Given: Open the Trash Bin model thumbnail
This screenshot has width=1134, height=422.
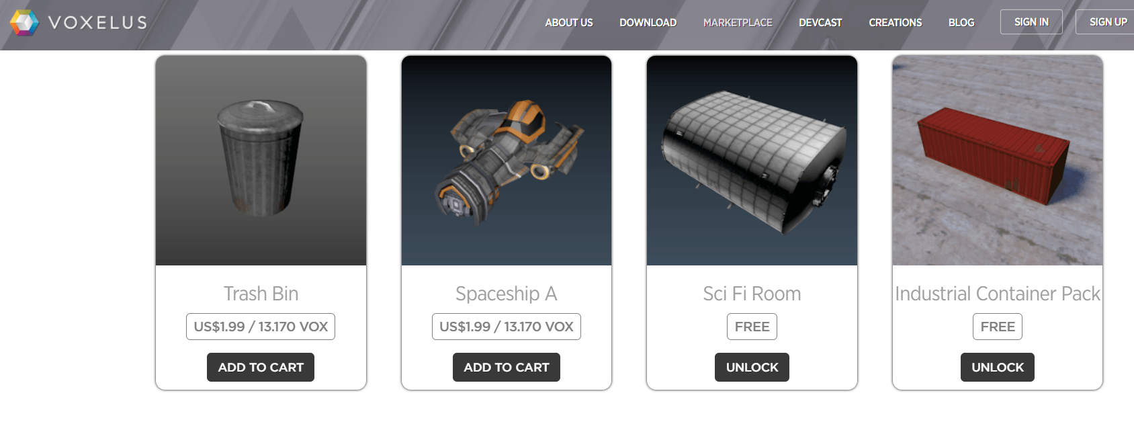Looking at the screenshot, I should click(261, 161).
